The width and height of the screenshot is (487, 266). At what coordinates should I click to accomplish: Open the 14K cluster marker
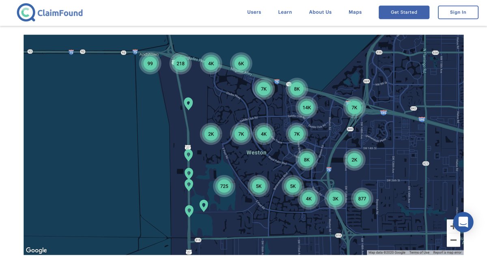coord(307,108)
